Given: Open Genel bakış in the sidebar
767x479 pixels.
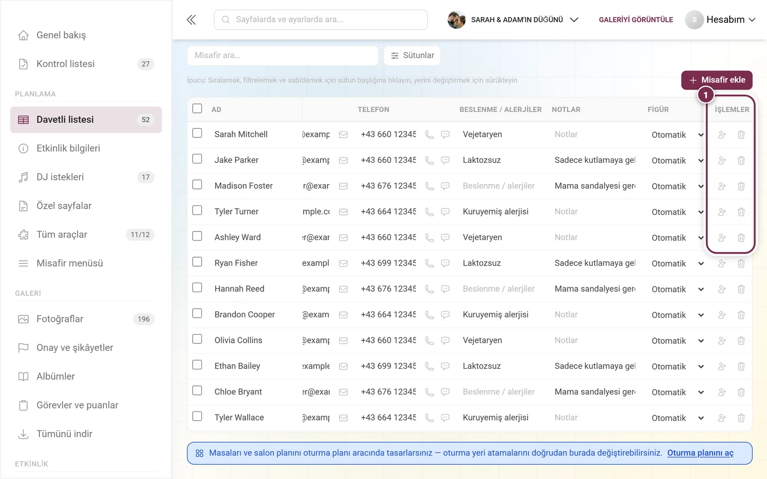Looking at the screenshot, I should pyautogui.click(x=86, y=35).
